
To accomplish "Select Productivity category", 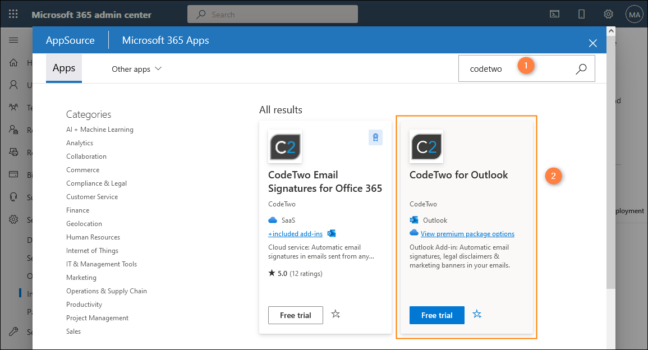I will (84, 304).
